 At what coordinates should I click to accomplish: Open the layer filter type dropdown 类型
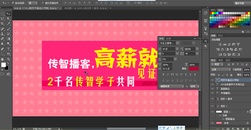[217, 64]
